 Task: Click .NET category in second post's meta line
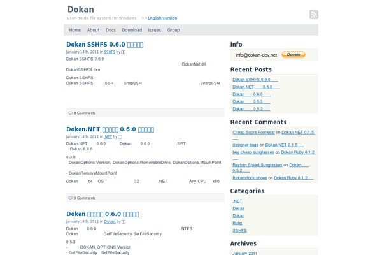tap(108, 137)
